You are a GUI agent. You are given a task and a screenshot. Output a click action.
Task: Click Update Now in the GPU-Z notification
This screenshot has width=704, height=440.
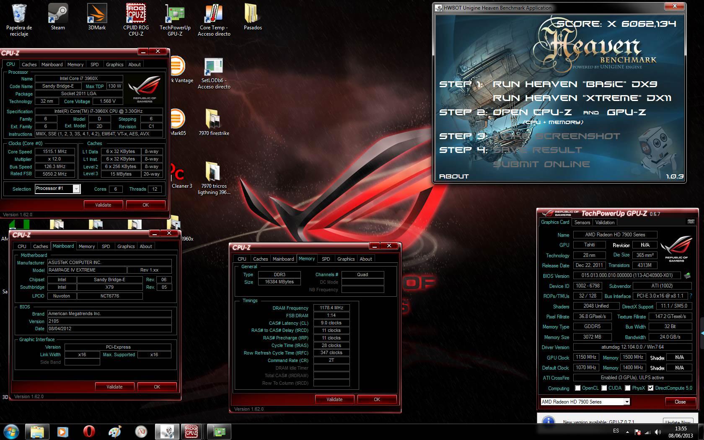678,422
